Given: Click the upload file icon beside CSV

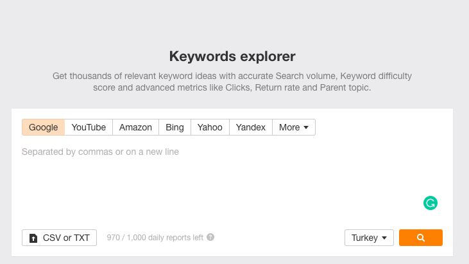Looking at the screenshot, I should [x=33, y=238].
